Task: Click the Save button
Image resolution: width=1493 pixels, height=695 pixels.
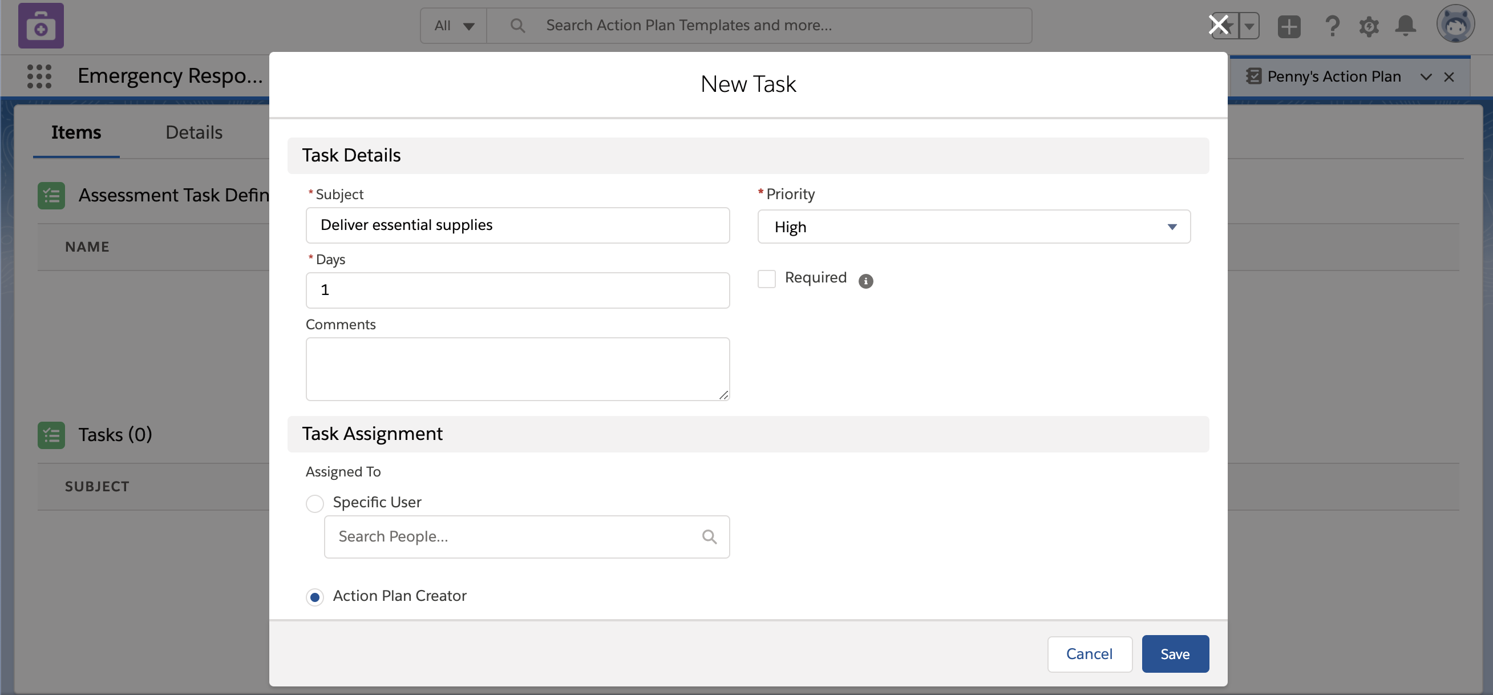Action: tap(1175, 654)
